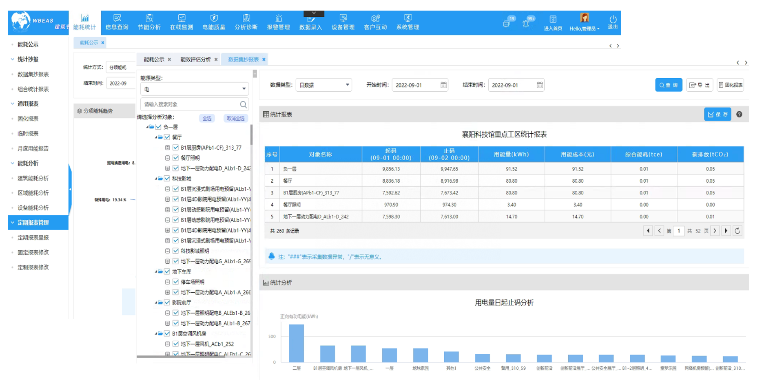762x386 pixels.
Task: Uncheck the 餐厅照明 checkbox
Action: pos(176,158)
